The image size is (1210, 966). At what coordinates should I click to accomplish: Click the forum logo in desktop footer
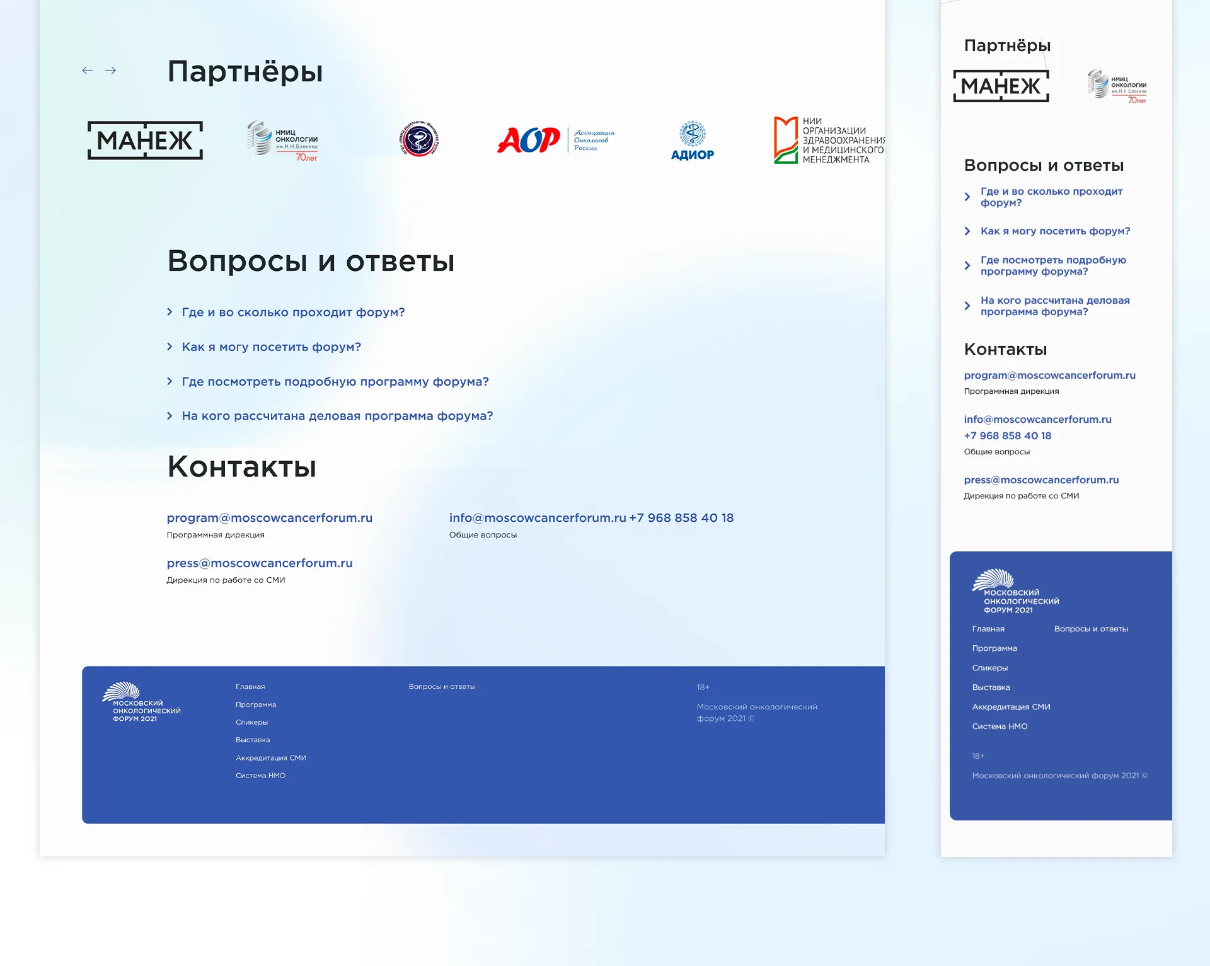[x=141, y=702]
